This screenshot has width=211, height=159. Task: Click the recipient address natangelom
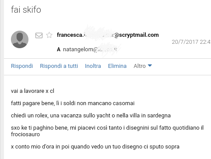click(x=90, y=49)
